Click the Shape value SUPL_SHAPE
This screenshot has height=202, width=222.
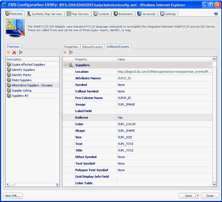tap(126, 131)
